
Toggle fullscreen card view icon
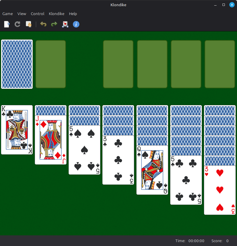coord(65,24)
